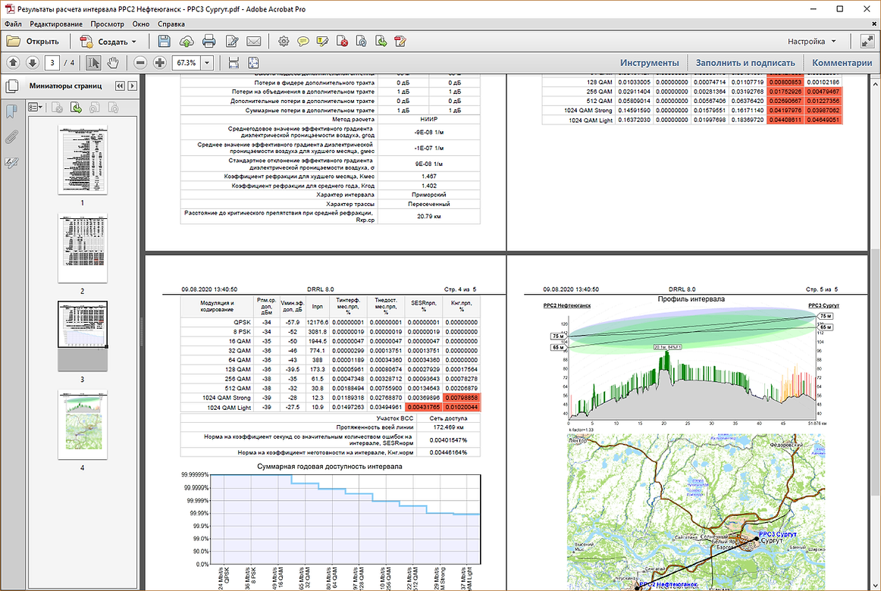This screenshot has width=881, height=591.
Task: Click the 0.00401547% SESR norm value
Action: coord(448,440)
